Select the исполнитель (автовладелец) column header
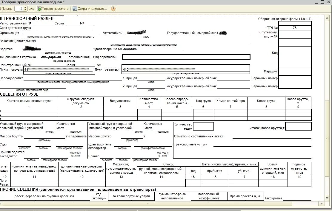 (x=34, y=168)
